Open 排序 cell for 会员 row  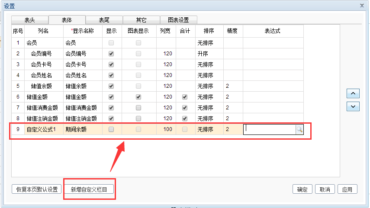(209, 43)
